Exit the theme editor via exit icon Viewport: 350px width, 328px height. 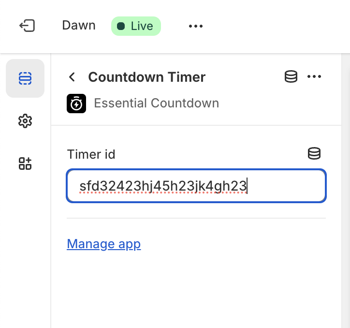(27, 26)
